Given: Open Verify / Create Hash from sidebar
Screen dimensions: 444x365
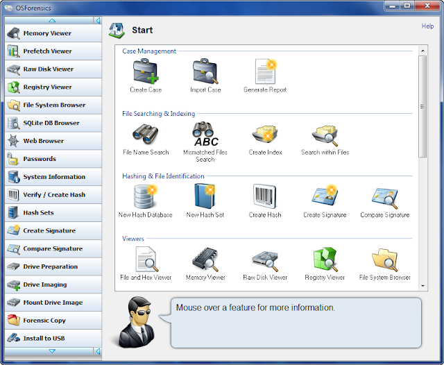Looking at the screenshot, I should 53,194.
